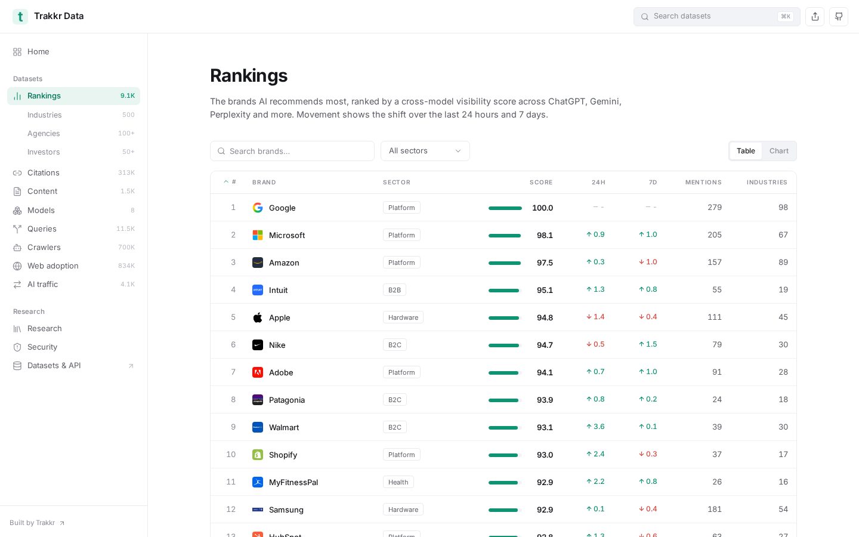Click the Hardware tag in Samsung's row

403,510
